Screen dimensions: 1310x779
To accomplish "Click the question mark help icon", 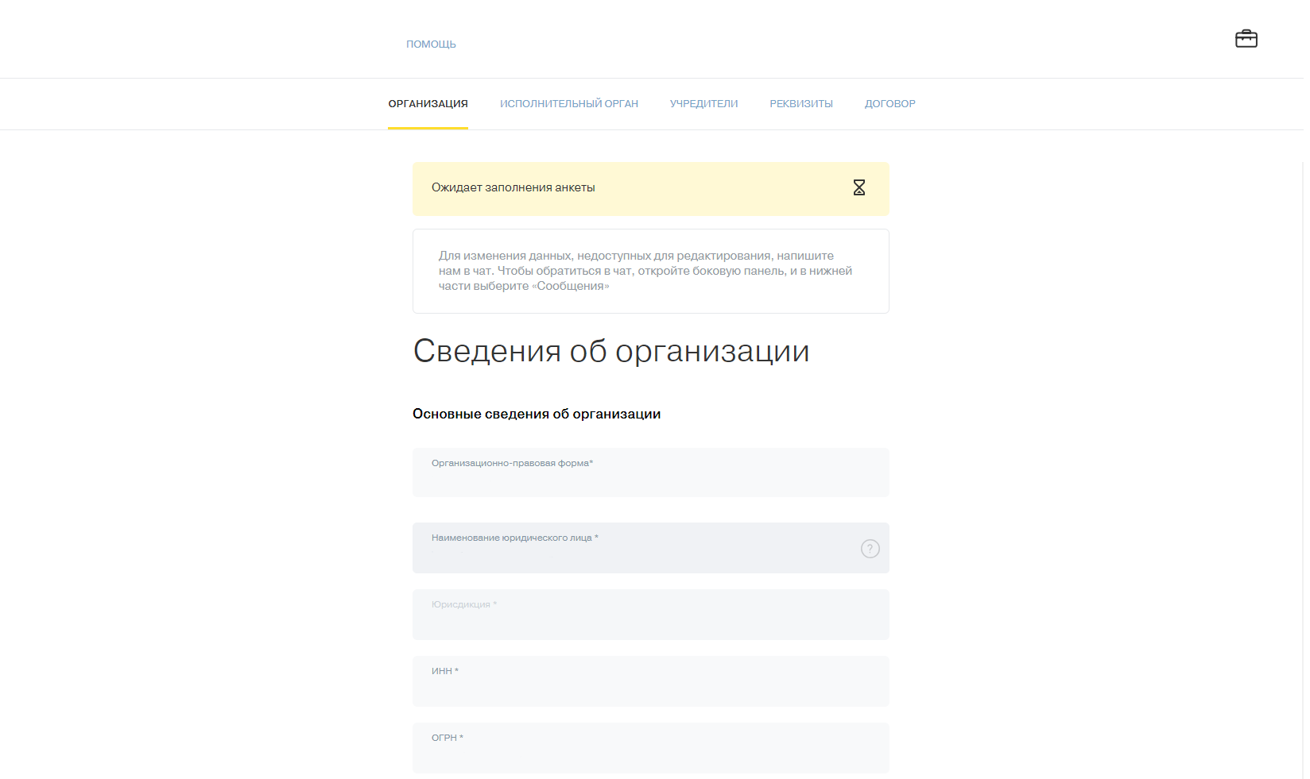I will pyautogui.click(x=870, y=549).
